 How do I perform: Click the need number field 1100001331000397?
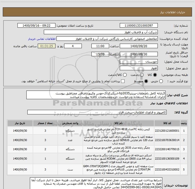point(139,26)
